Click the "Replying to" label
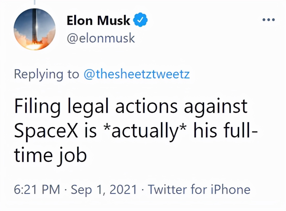Image resolution: width=286 pixels, height=211 pixels. (46, 74)
